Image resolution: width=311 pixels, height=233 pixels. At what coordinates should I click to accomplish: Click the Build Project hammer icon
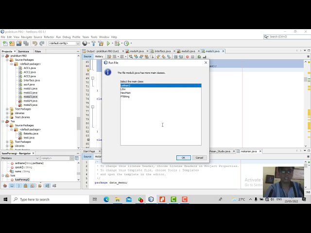click(93, 43)
